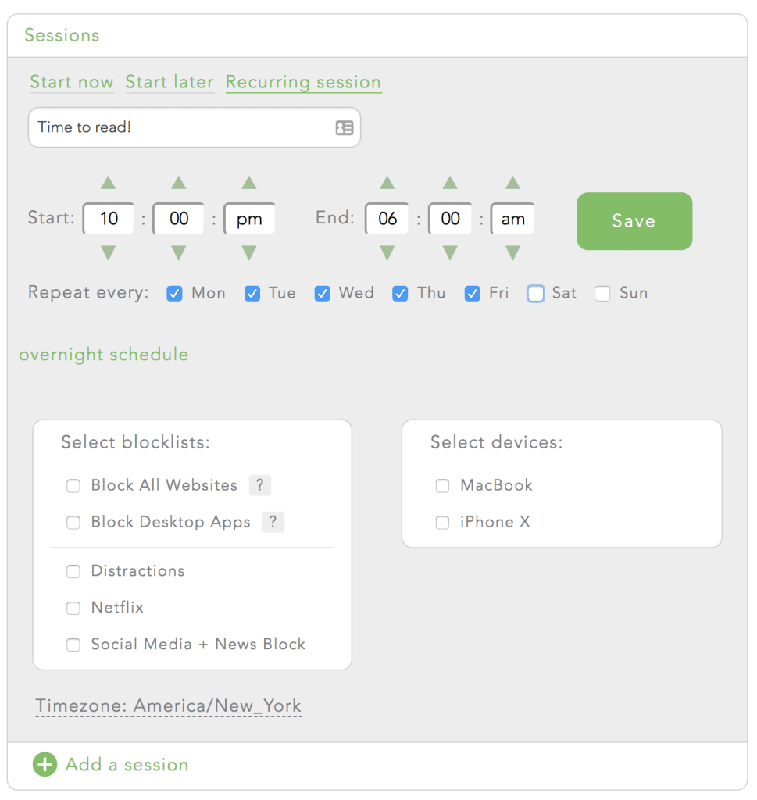Decrease the start minutes with down arrow
The image size is (757, 800).
point(179,253)
